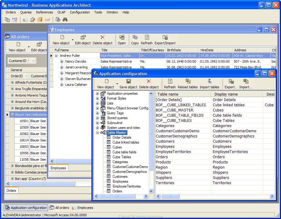The image size is (281, 219).
Task: Click Refresh in Application configuration toolbar
Action: pos(170,84)
